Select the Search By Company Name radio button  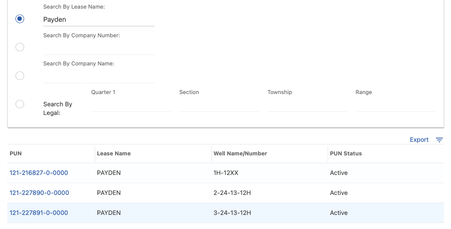(x=20, y=75)
